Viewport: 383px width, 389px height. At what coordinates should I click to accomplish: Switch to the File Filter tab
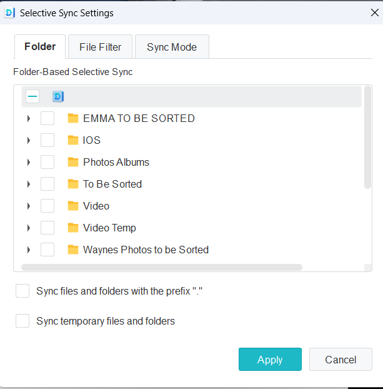(x=101, y=47)
